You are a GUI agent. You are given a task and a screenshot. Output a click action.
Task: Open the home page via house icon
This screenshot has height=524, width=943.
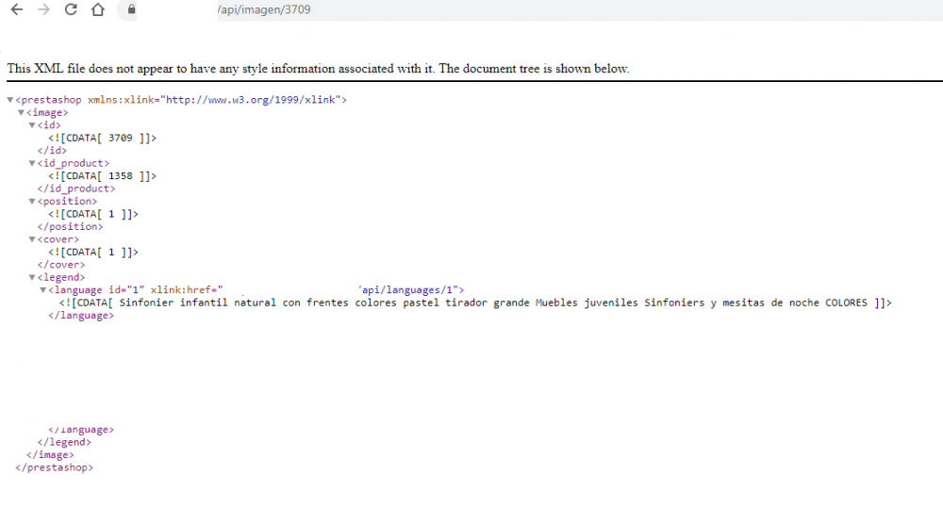coord(98,9)
